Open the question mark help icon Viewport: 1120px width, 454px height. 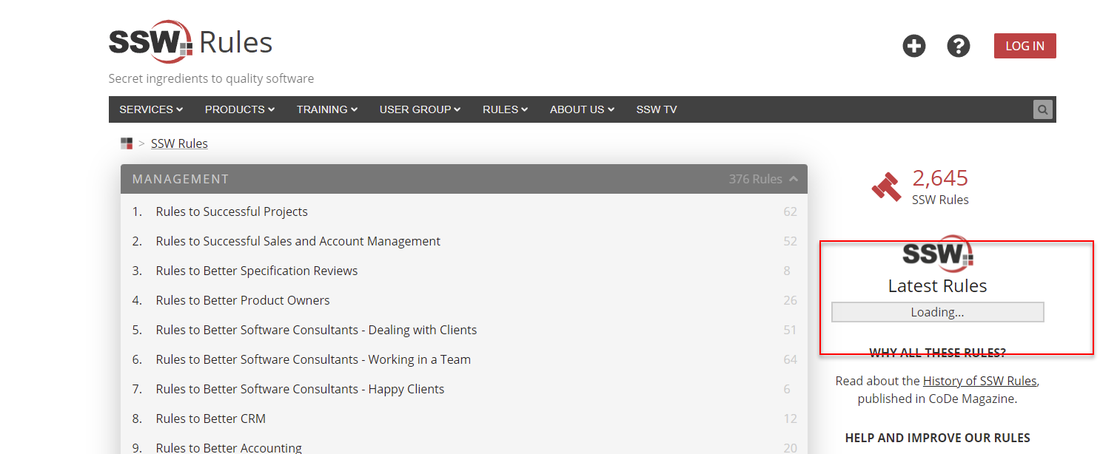tap(958, 45)
